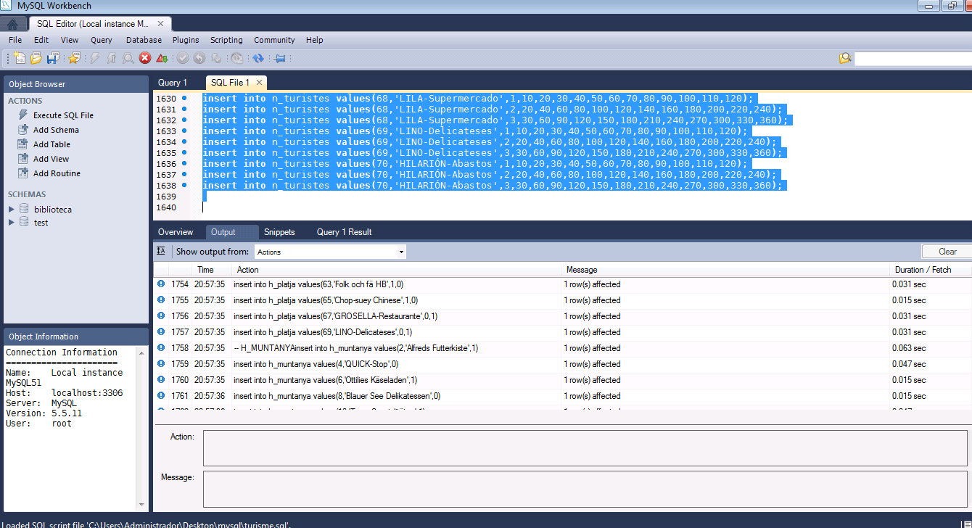This screenshot has width=972, height=528.
Task: Click the search field in the toolbar
Action: 913,59
